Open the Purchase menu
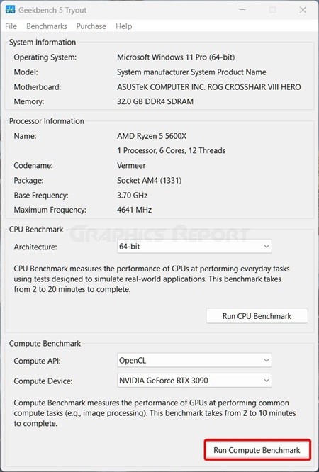Image resolution: width=319 pixels, height=472 pixels. [91, 26]
